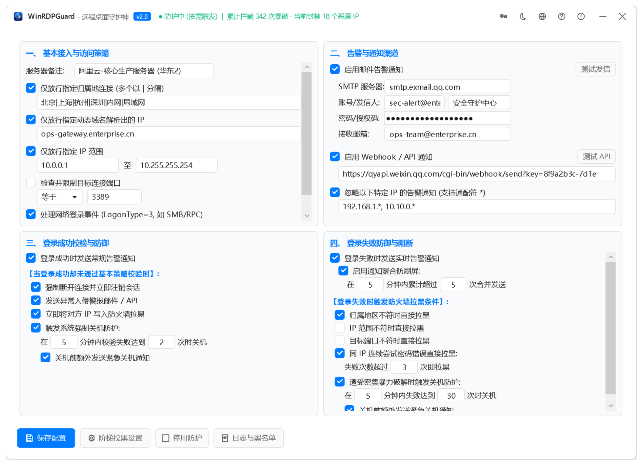Screen dimensions: 643x466
Task: Click the end IP 10.255.255.254 field
Action: click(x=177, y=165)
